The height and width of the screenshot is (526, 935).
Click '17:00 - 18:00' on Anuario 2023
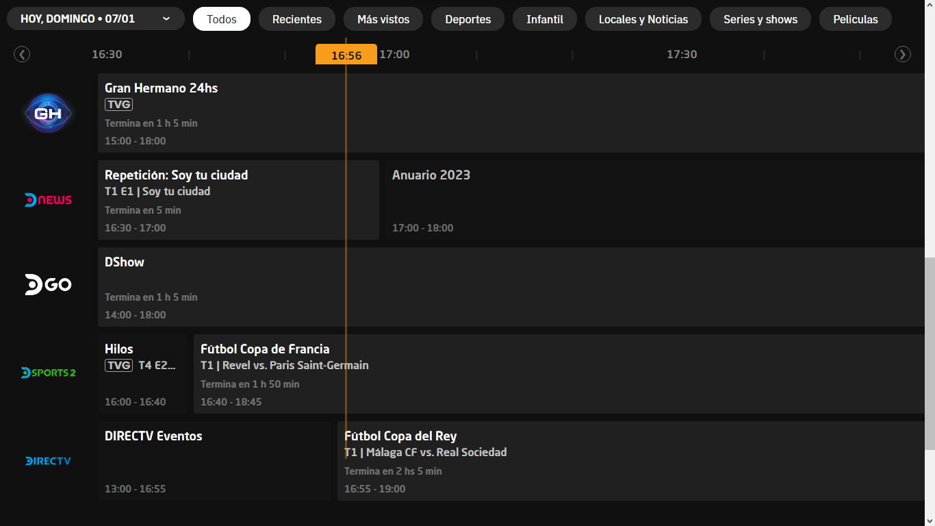pyautogui.click(x=423, y=228)
